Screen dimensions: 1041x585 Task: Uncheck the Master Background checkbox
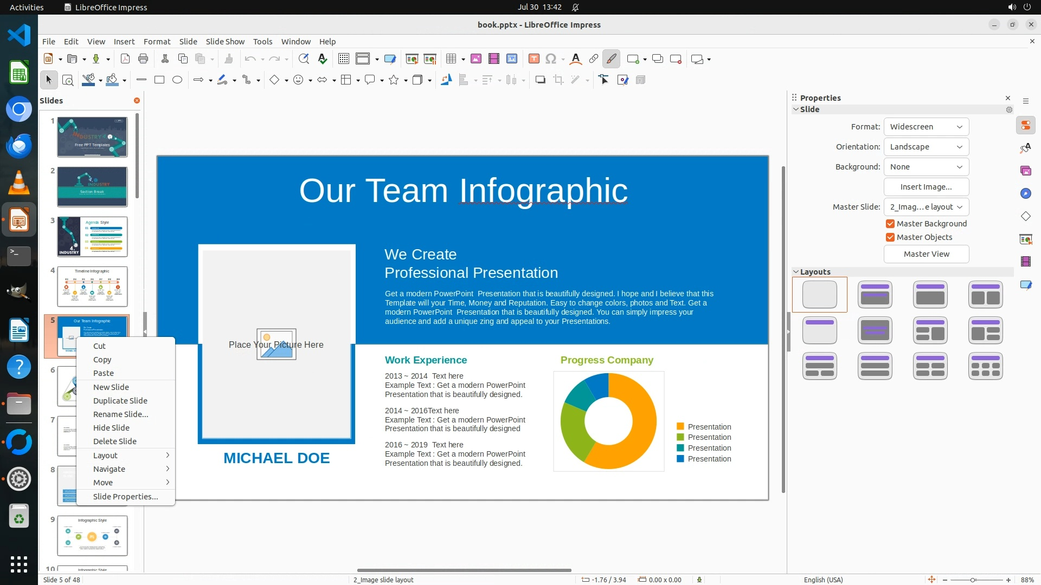[890, 224]
